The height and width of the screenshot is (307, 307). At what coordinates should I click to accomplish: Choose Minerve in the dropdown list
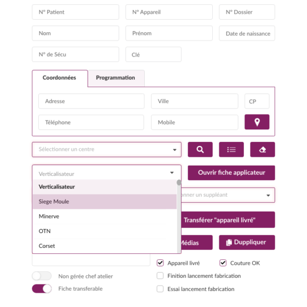click(105, 217)
